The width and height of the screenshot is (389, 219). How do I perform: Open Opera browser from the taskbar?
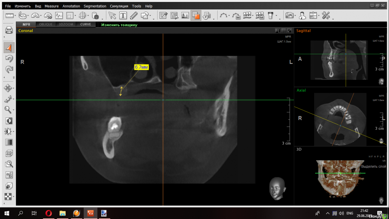[49, 213]
